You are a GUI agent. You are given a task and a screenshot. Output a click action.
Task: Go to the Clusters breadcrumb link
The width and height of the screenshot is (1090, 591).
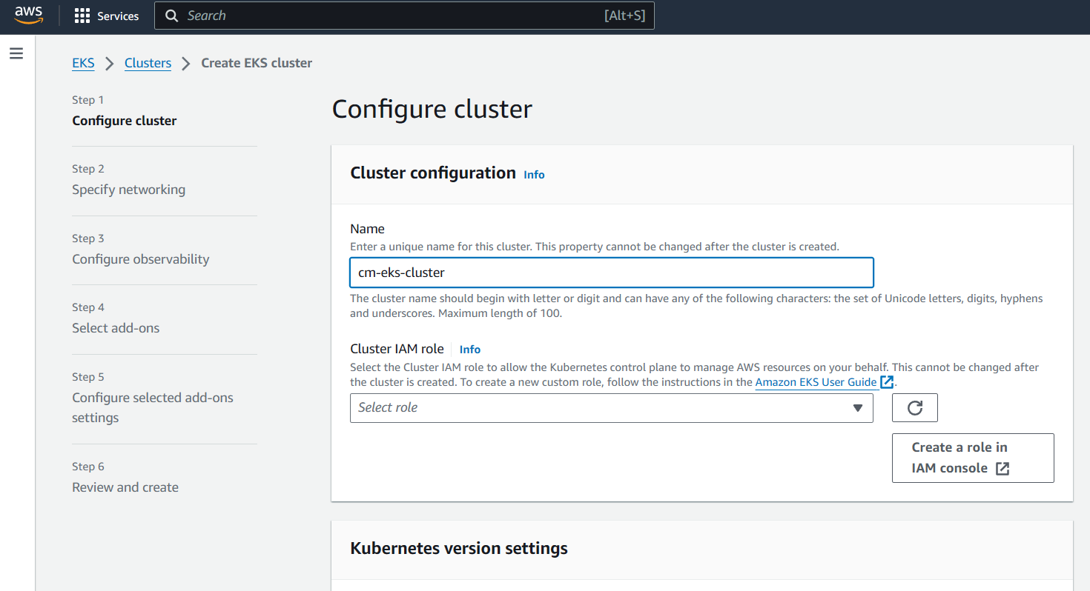click(148, 63)
